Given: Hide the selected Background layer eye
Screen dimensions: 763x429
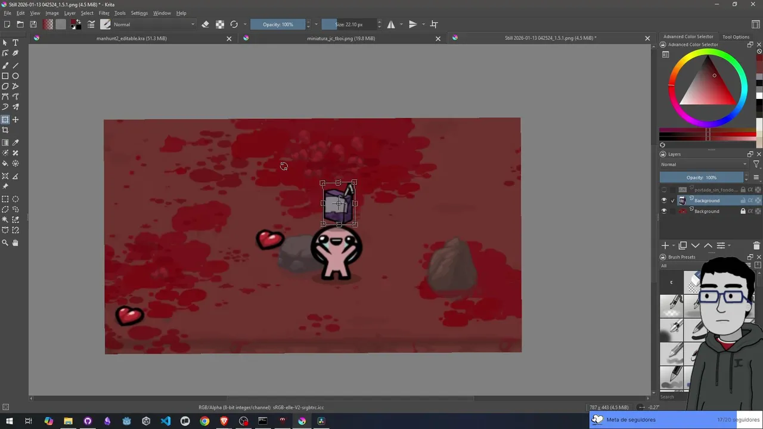Looking at the screenshot, I should point(664,201).
